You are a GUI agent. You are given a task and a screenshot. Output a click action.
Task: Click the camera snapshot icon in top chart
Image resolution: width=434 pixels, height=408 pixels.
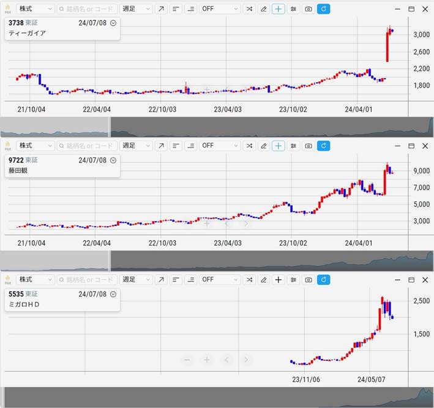pos(309,9)
